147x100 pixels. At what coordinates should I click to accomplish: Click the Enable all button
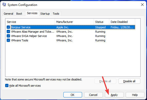105,81
